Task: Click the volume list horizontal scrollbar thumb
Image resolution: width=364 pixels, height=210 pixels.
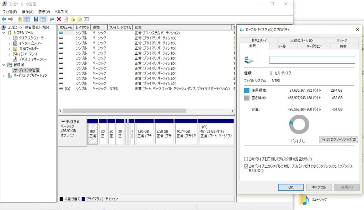Action: point(125,111)
